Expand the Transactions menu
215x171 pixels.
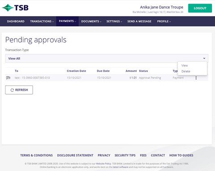[x=42, y=21]
